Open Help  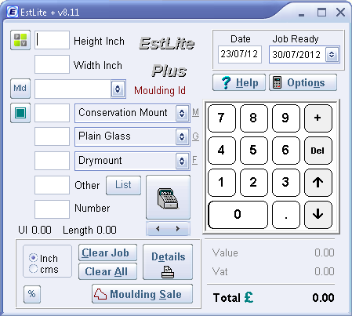[239, 82]
